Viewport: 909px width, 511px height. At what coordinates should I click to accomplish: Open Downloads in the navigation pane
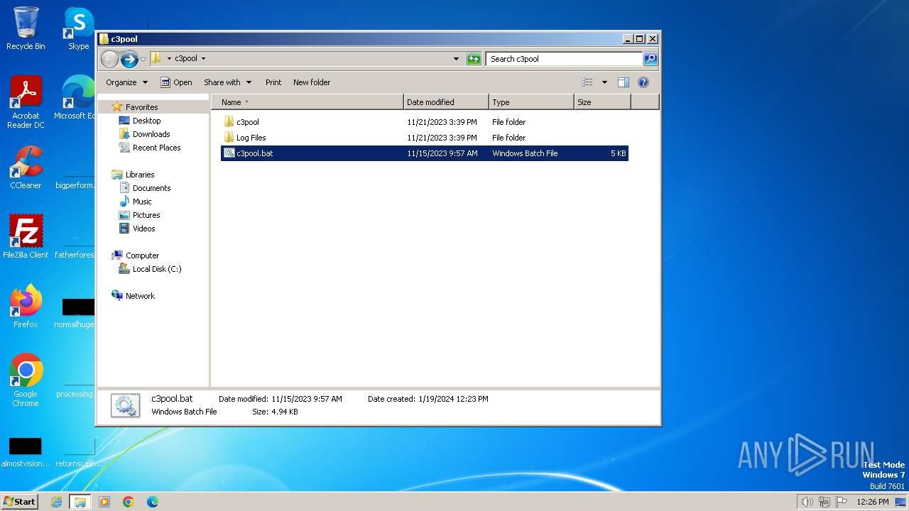pos(151,134)
